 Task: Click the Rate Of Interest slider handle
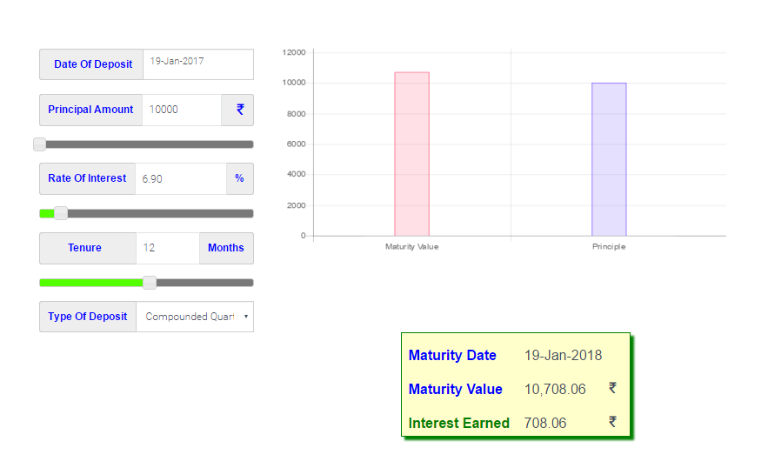(x=61, y=213)
